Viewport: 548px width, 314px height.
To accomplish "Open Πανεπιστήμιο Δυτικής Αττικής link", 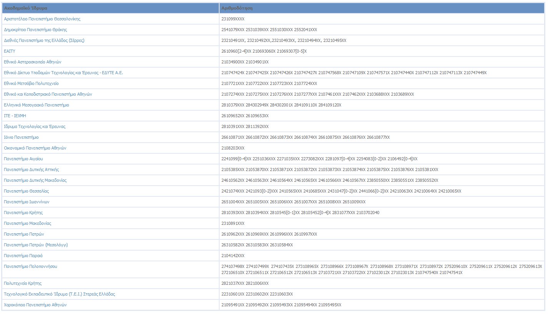I will 31,169.
